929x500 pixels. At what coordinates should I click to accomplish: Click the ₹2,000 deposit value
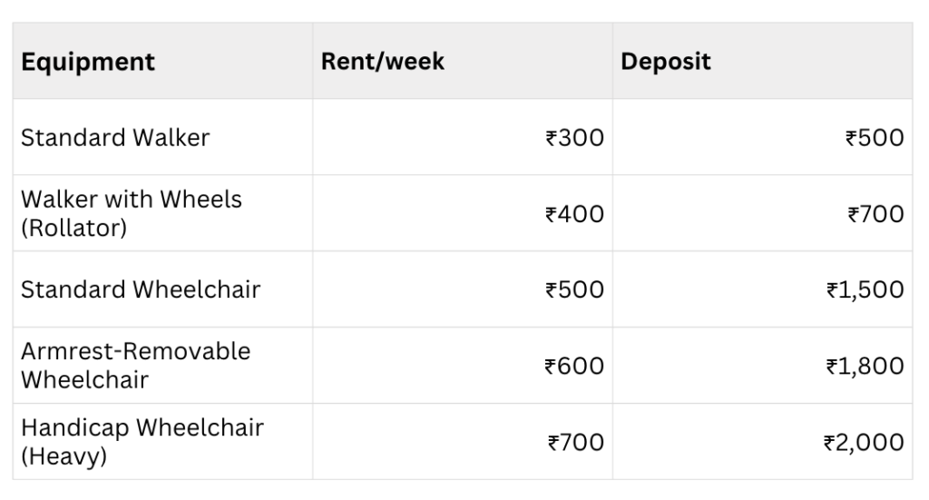863,442
